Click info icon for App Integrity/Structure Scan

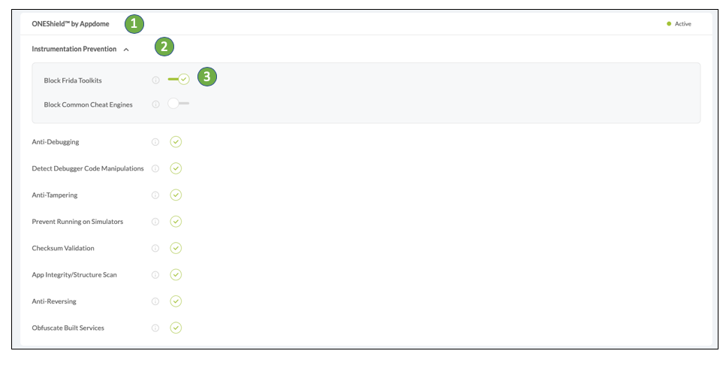tap(155, 275)
